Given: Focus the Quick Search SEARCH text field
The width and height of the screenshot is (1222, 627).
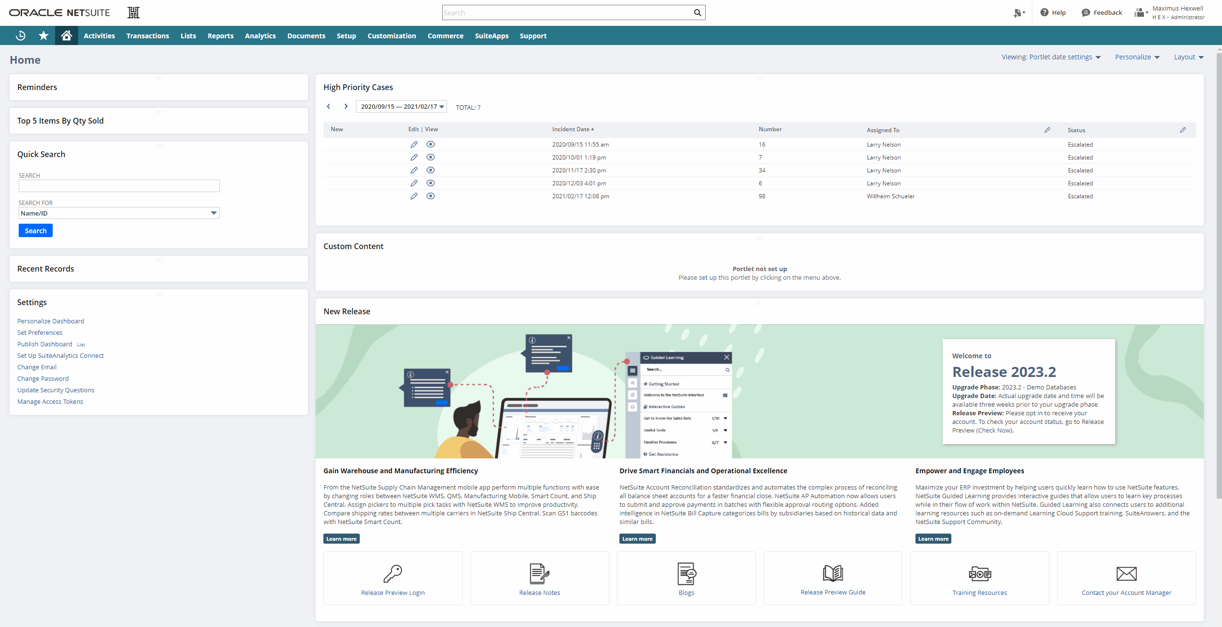Looking at the screenshot, I should click(x=119, y=186).
